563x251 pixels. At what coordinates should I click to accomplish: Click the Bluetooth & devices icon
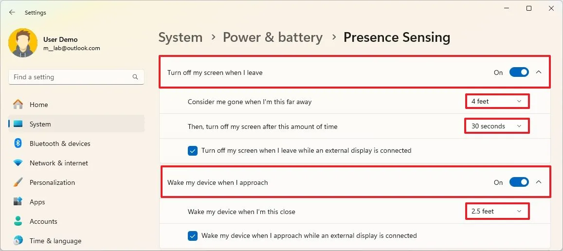(x=18, y=143)
